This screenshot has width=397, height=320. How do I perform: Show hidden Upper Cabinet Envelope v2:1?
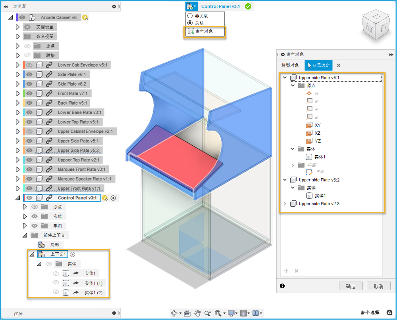tap(29, 131)
